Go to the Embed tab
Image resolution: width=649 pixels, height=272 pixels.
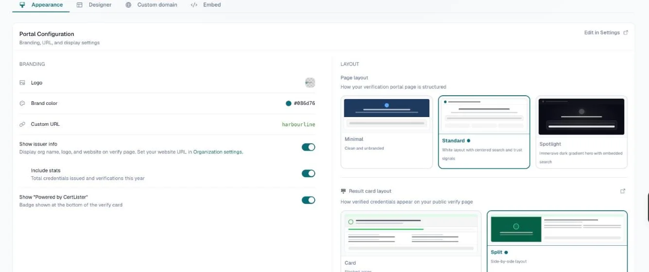pos(205,5)
